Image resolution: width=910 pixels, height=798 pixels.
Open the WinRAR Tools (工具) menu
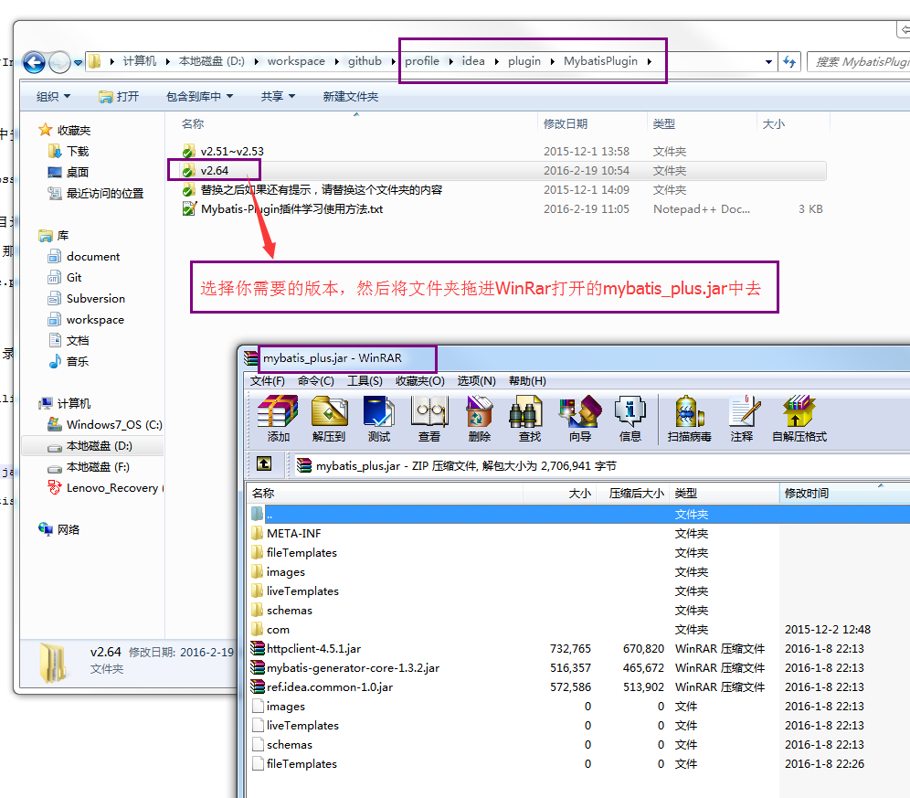(365, 381)
